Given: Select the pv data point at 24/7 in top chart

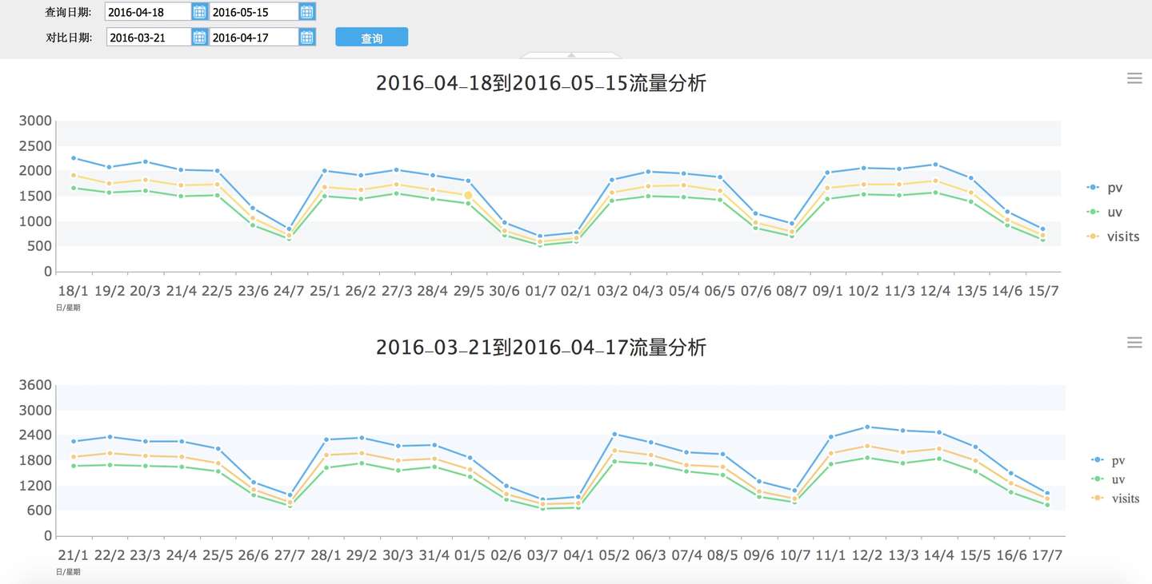Looking at the screenshot, I should (289, 229).
